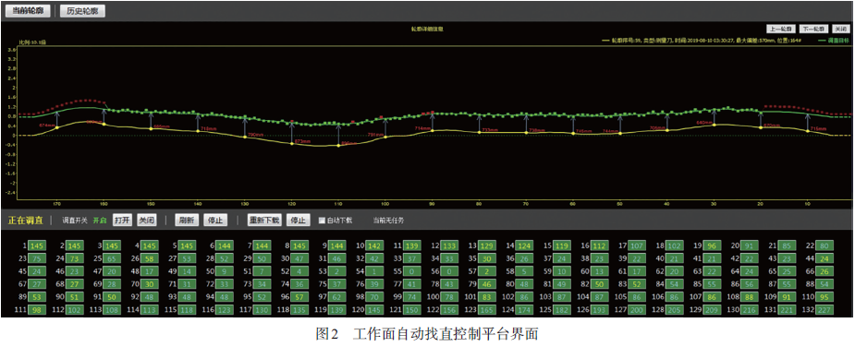Turn on straightening with 打开 button
Viewport: 855px width, 359px height.
(x=123, y=221)
